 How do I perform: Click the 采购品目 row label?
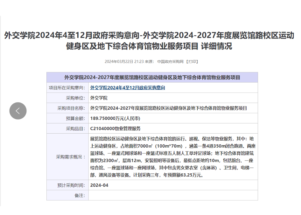[x=75, y=129]
